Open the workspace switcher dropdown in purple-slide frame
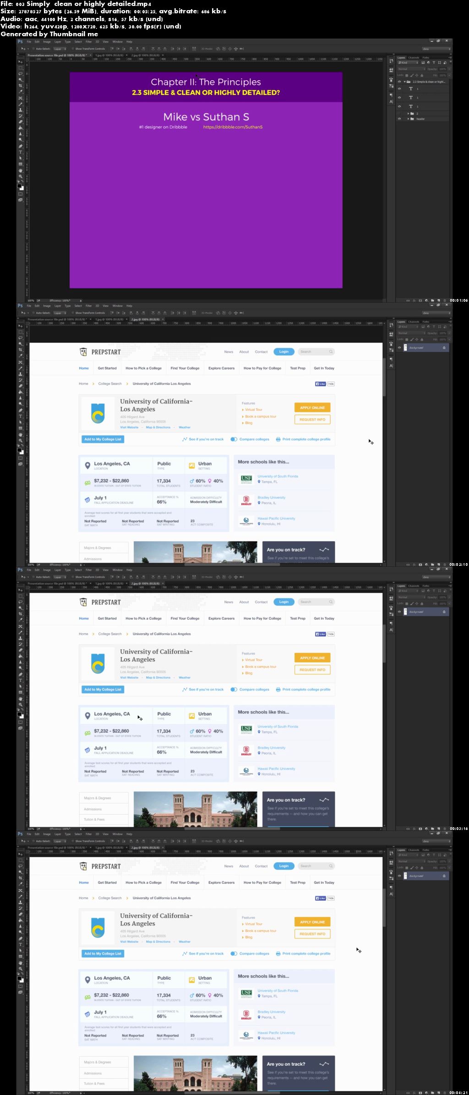Viewport: 469px width, 1095px height. pyautogui.click(x=436, y=49)
